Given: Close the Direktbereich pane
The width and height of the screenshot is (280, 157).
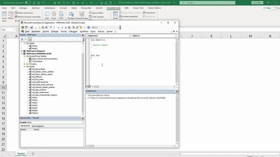Looking at the screenshot, I should [x=177, y=91].
